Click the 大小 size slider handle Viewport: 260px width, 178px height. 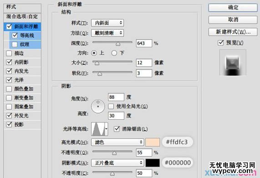pyautogui.click(x=97, y=63)
